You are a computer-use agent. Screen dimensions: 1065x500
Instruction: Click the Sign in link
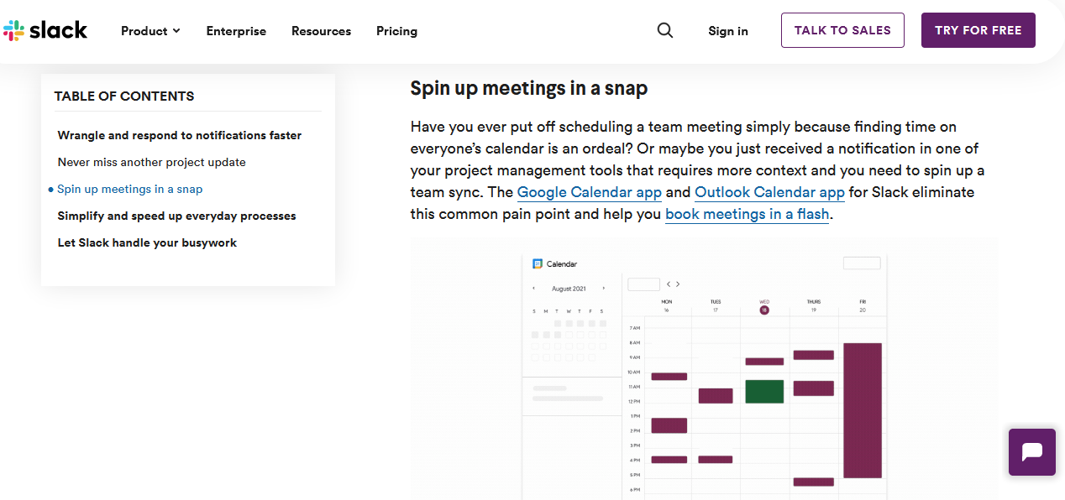pos(727,31)
